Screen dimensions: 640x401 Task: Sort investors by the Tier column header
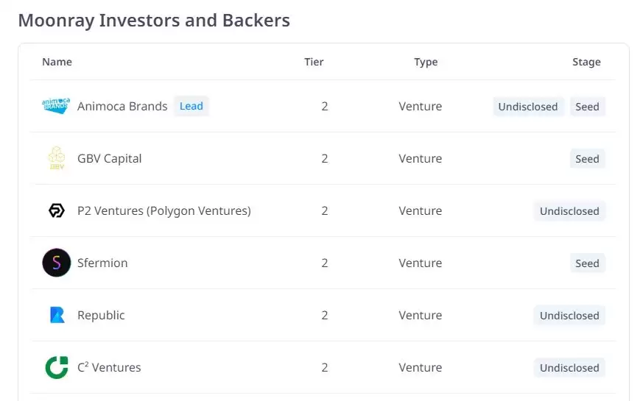(314, 62)
